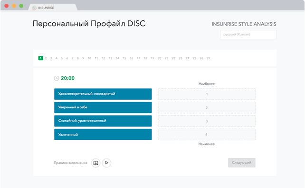Switch to question 16
305x188 pixels.
pos(132,58)
